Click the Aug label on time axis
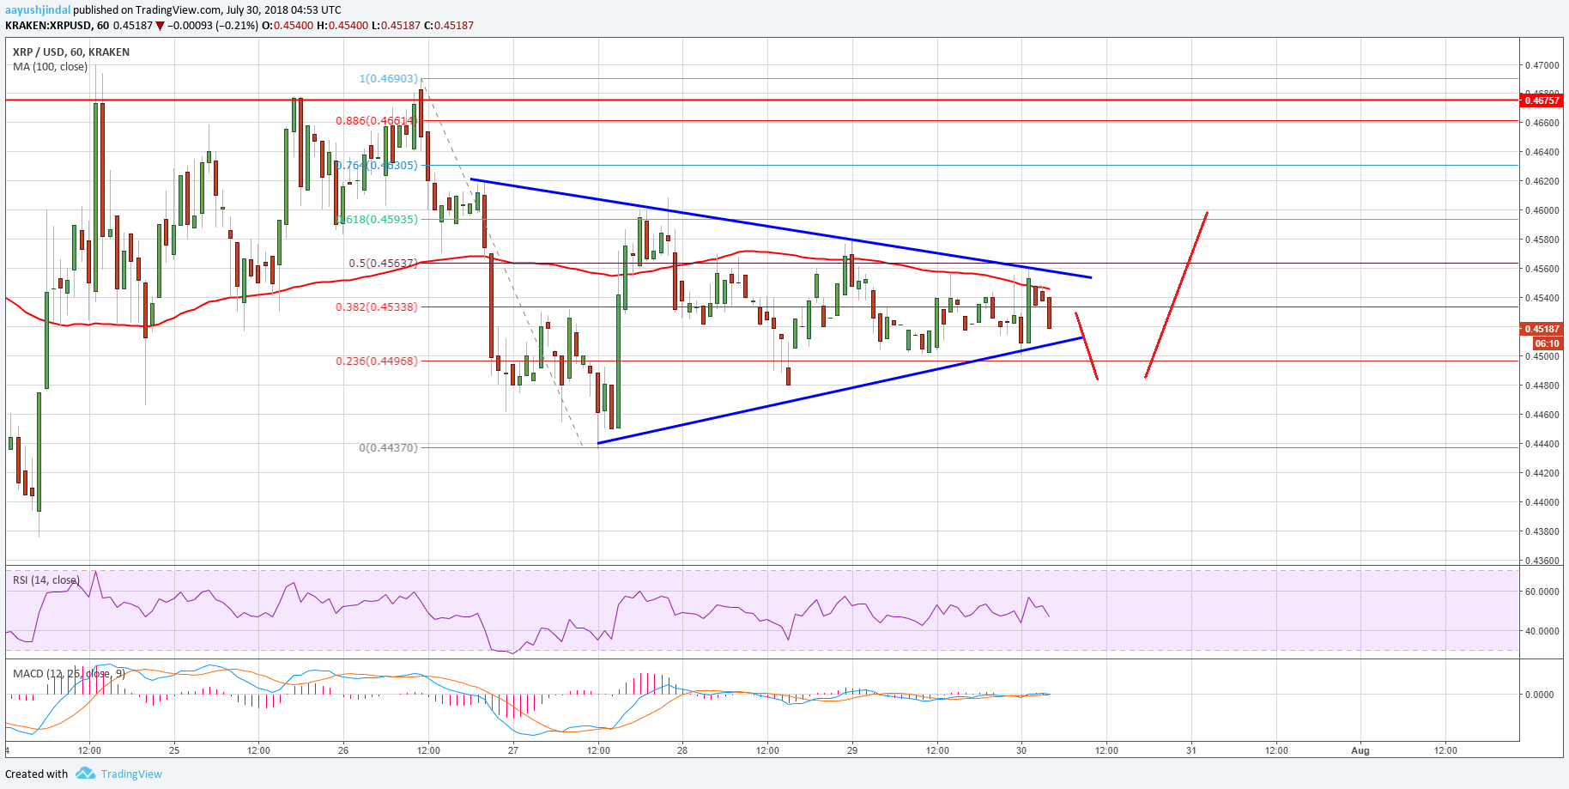The width and height of the screenshot is (1569, 789). [x=1360, y=750]
